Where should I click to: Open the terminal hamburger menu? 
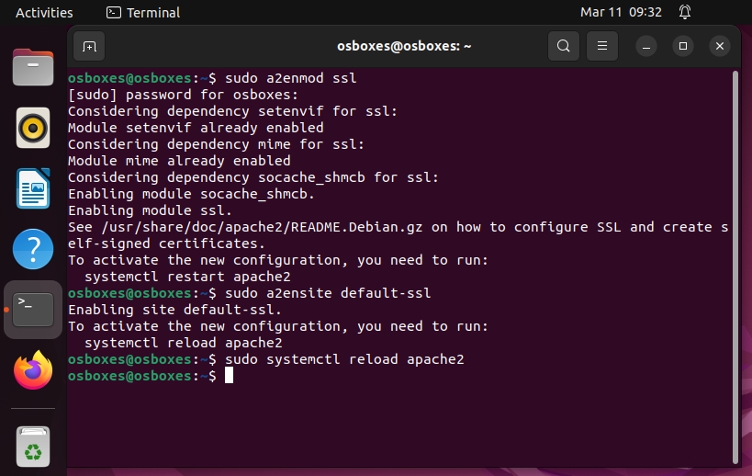[x=601, y=45]
